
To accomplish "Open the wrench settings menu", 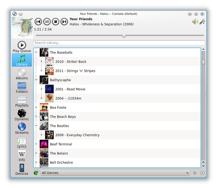I will tap(202, 22).
